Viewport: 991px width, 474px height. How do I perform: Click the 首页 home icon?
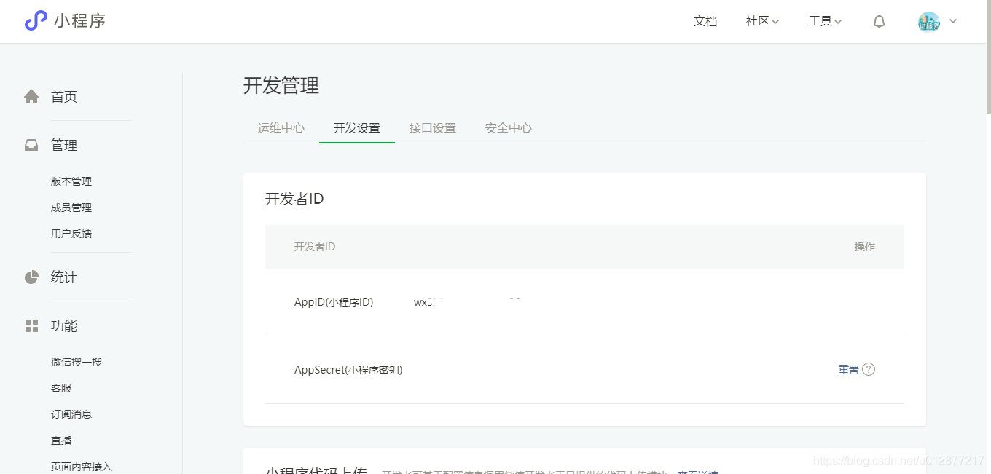[31, 97]
